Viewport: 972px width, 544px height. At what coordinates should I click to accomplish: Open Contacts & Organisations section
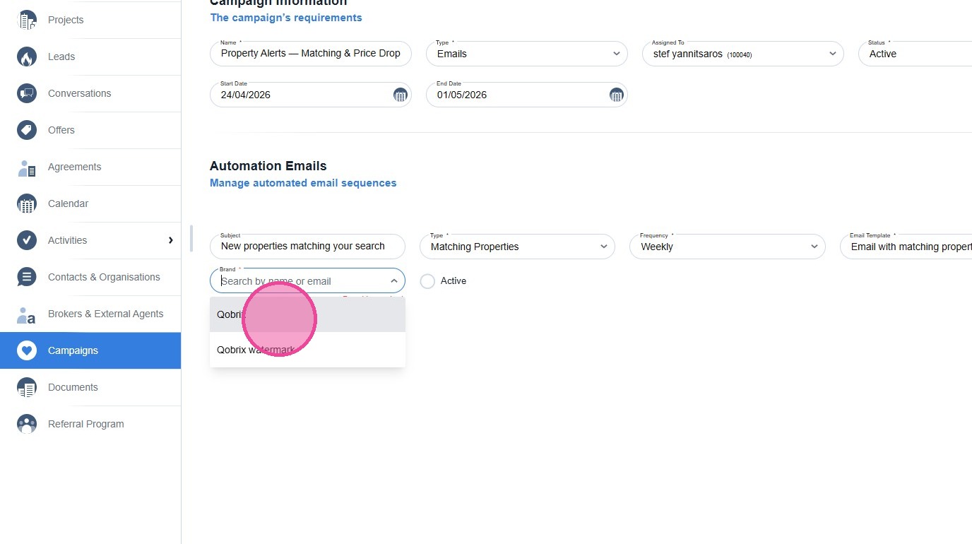(x=104, y=277)
